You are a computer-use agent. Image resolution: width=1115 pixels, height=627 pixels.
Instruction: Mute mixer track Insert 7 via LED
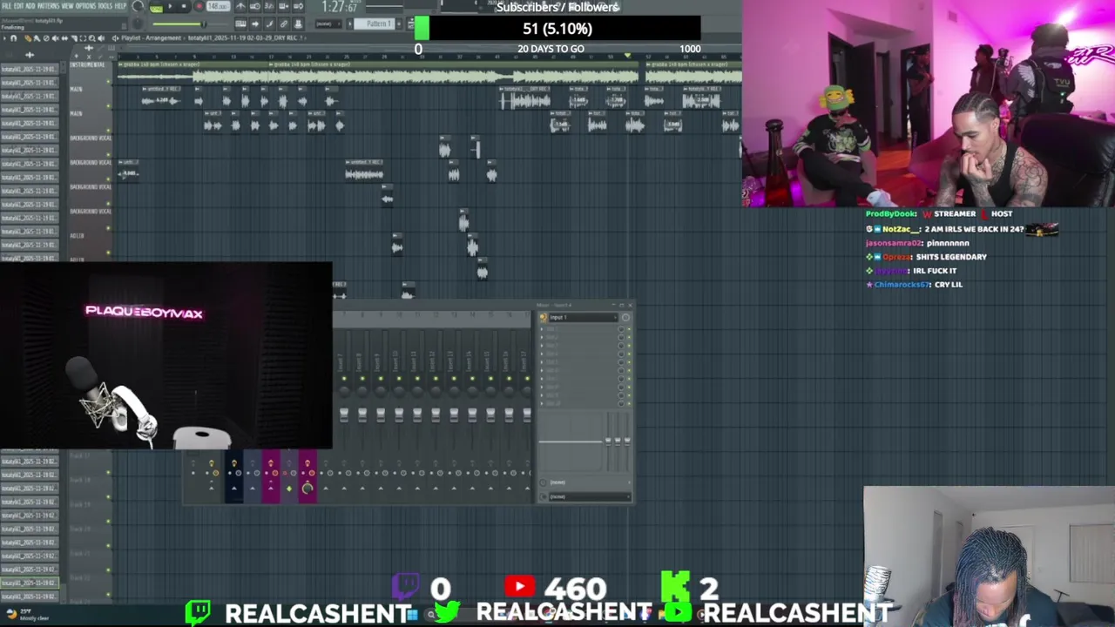pyautogui.click(x=344, y=379)
